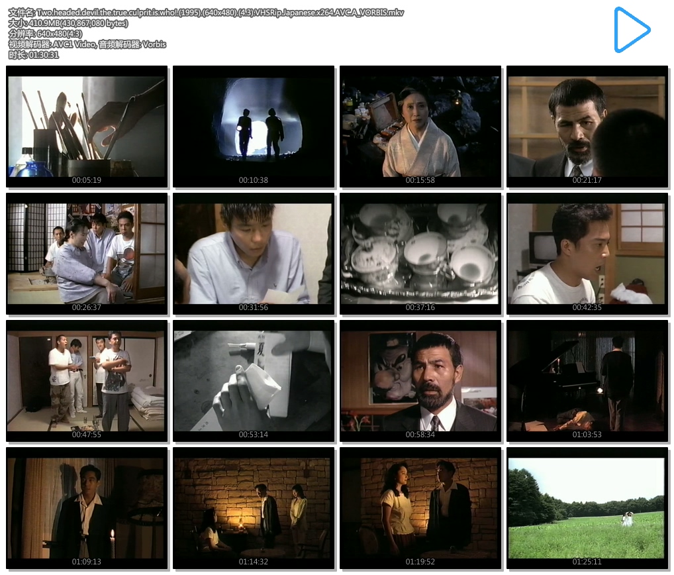Image resolution: width=674 pixels, height=575 pixels.
Task: Open the thumbnail timestamped 00:42:35
Action: [x=587, y=253]
